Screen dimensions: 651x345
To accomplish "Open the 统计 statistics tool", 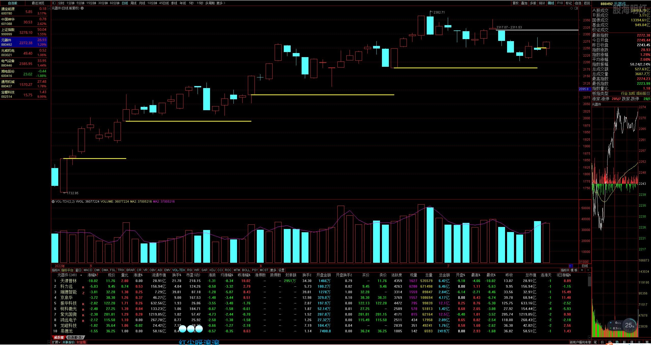I will pos(542,3).
